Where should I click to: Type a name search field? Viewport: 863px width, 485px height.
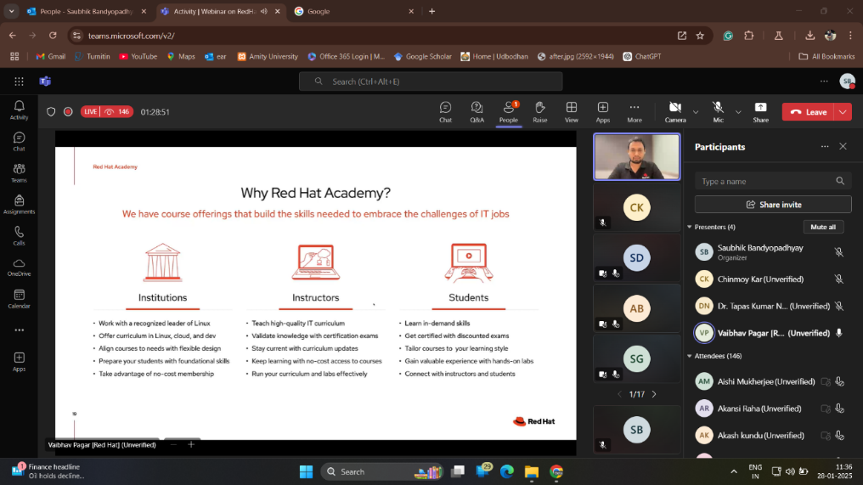773,181
